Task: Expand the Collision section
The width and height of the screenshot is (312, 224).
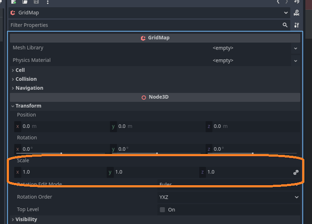Action: [155, 79]
